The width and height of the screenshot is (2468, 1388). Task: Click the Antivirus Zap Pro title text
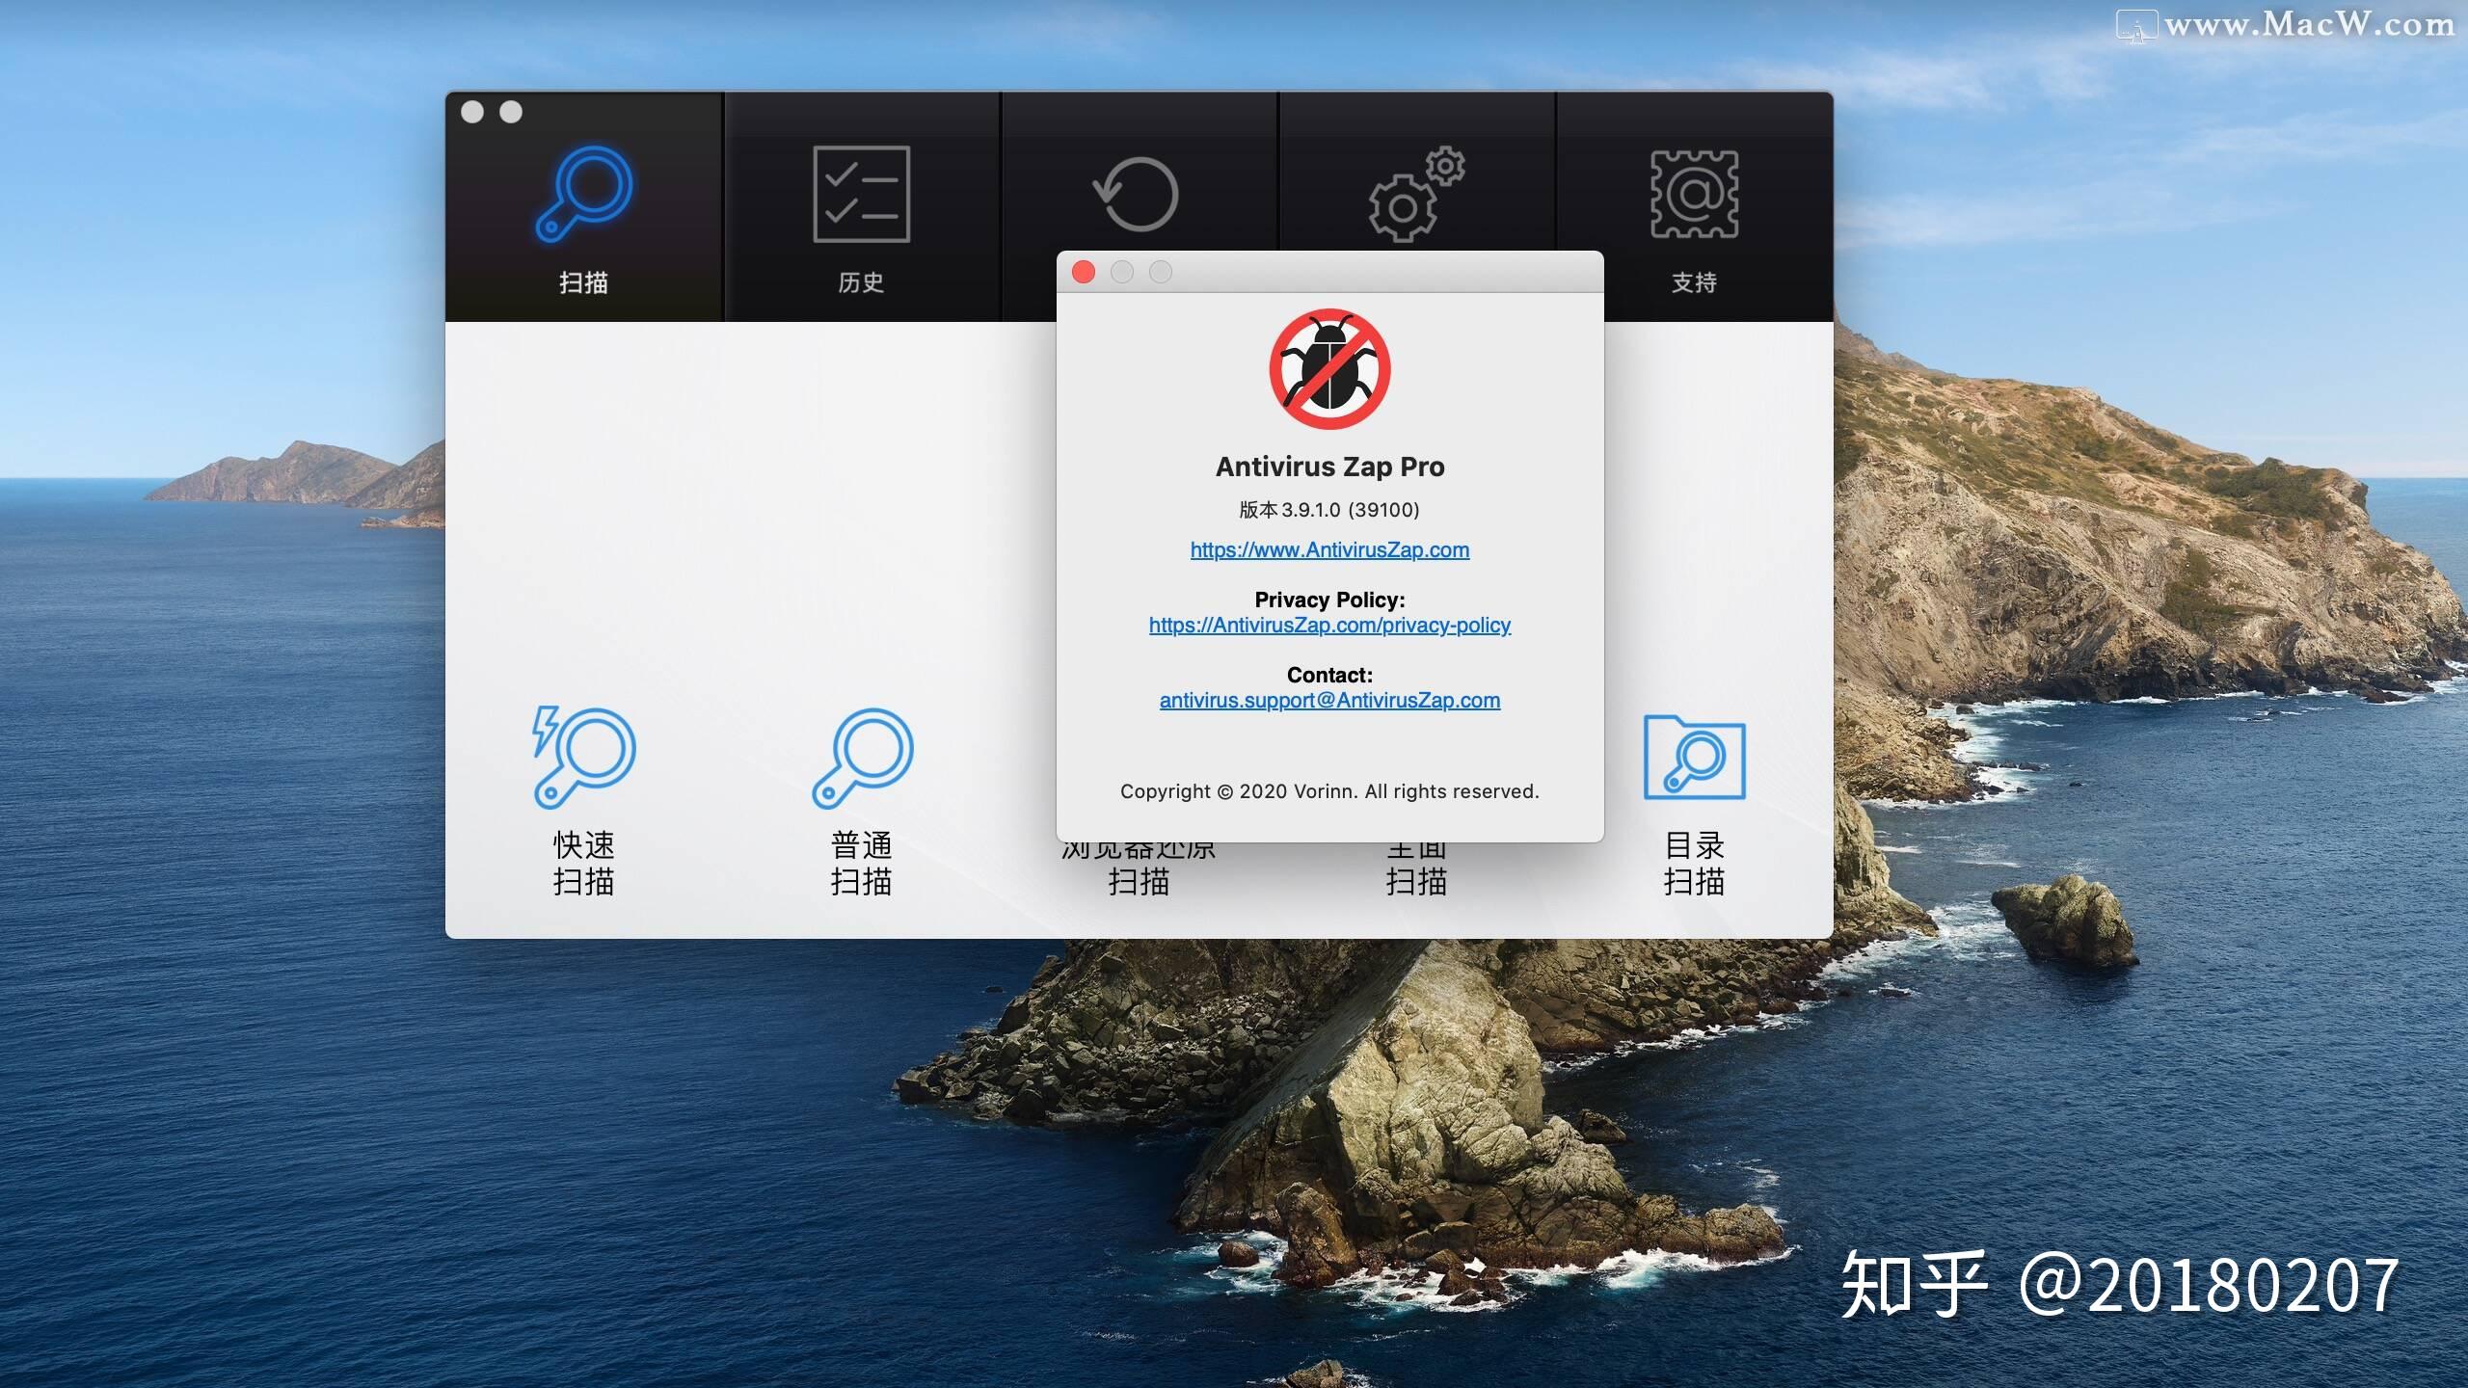[x=1329, y=467]
